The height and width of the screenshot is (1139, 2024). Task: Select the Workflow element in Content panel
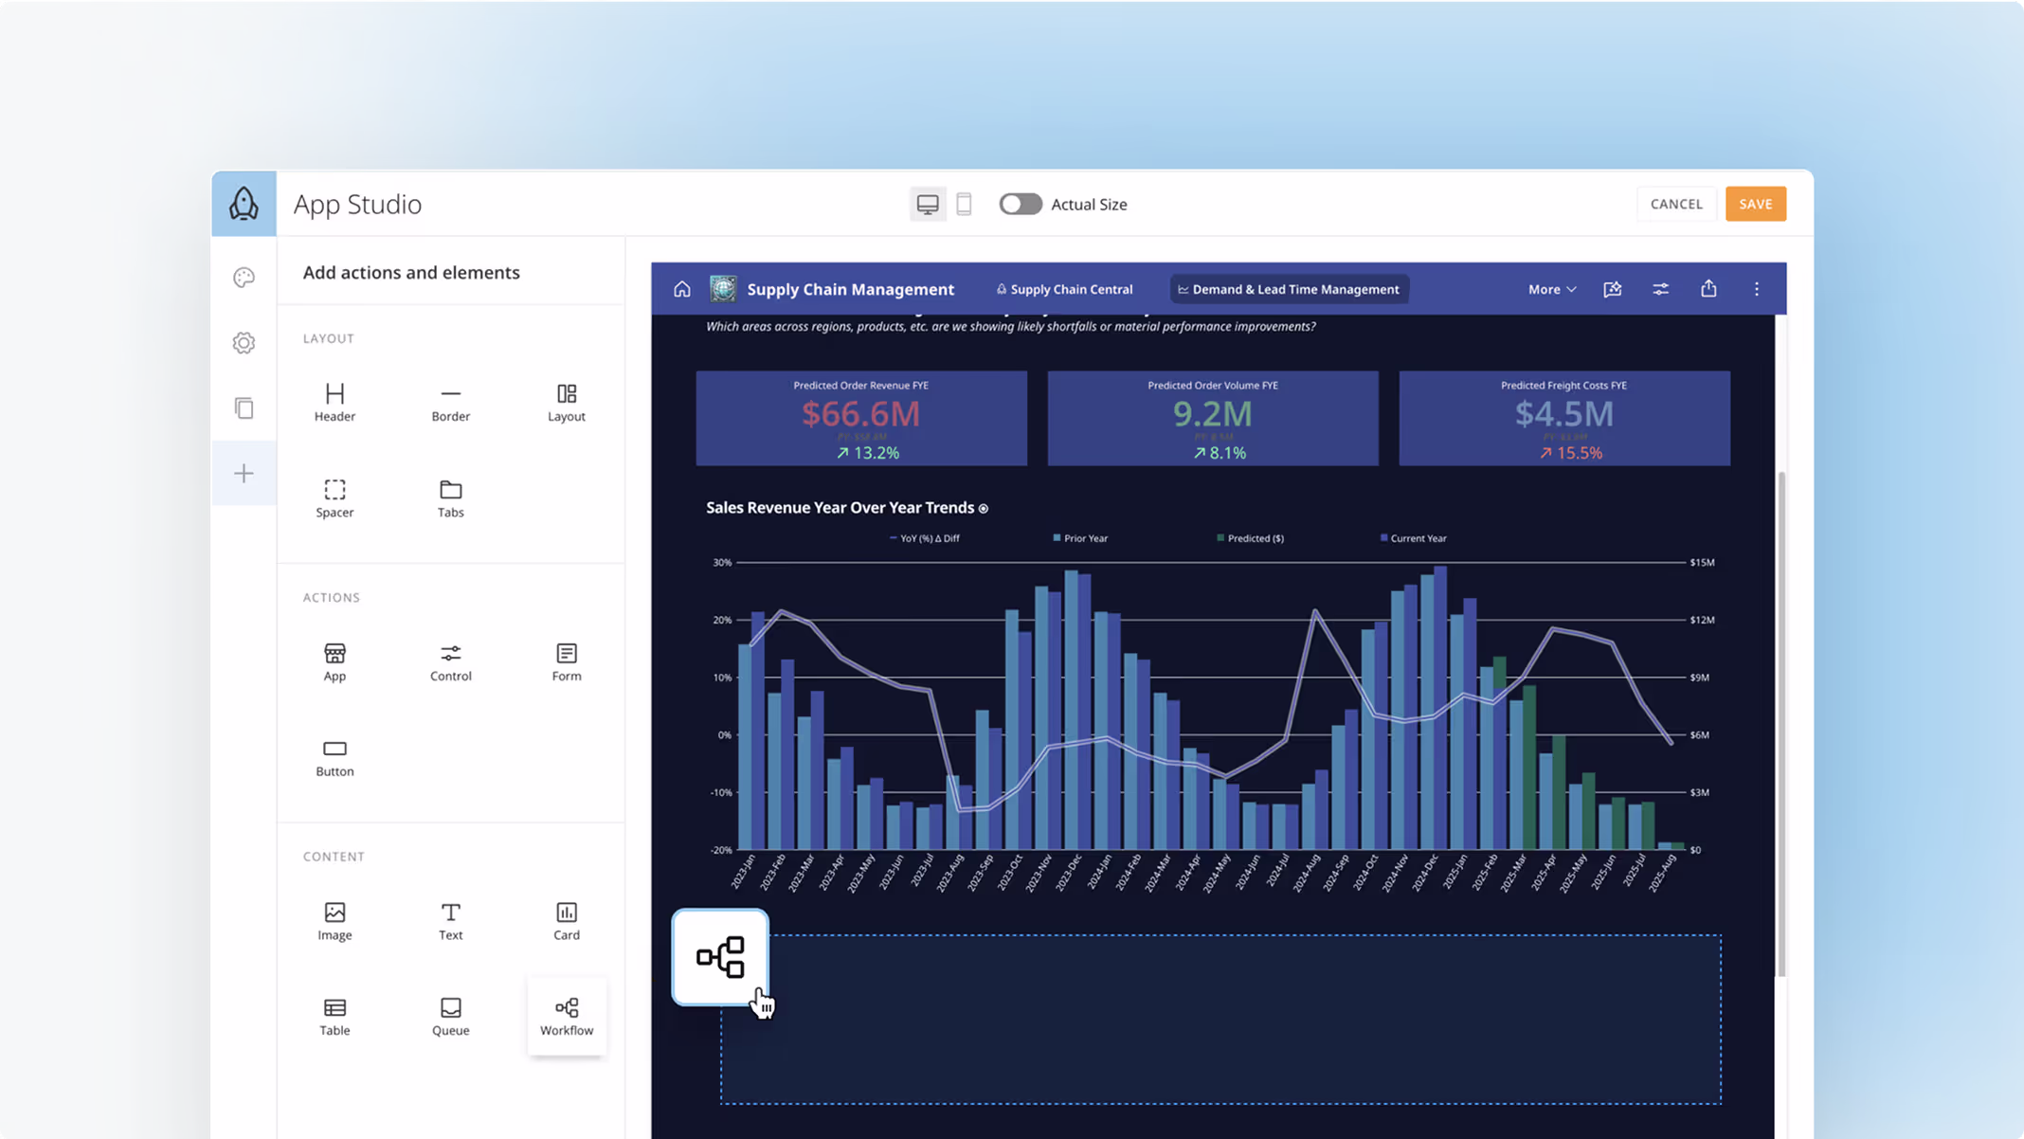point(566,1015)
